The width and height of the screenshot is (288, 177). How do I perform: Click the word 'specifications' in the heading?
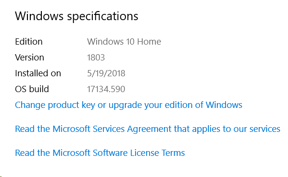[103, 16]
